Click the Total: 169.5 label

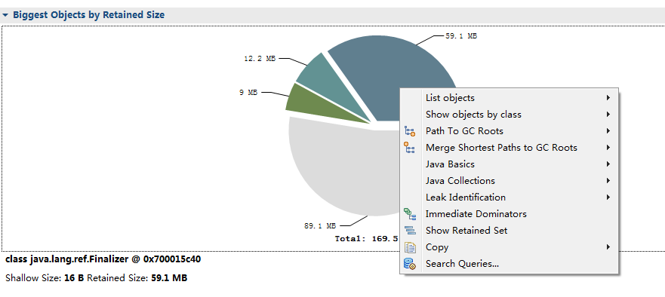(x=366, y=238)
